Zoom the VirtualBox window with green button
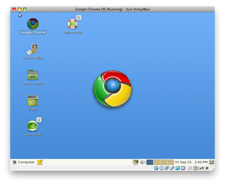The image size is (225, 185). [x=25, y=9]
